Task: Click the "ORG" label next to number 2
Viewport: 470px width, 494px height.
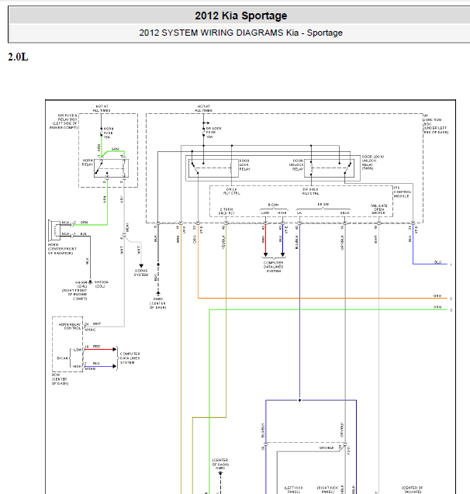Action: point(437,295)
